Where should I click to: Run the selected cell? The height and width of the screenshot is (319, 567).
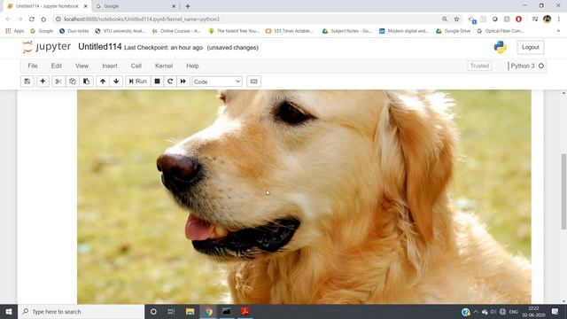pyautogui.click(x=138, y=82)
